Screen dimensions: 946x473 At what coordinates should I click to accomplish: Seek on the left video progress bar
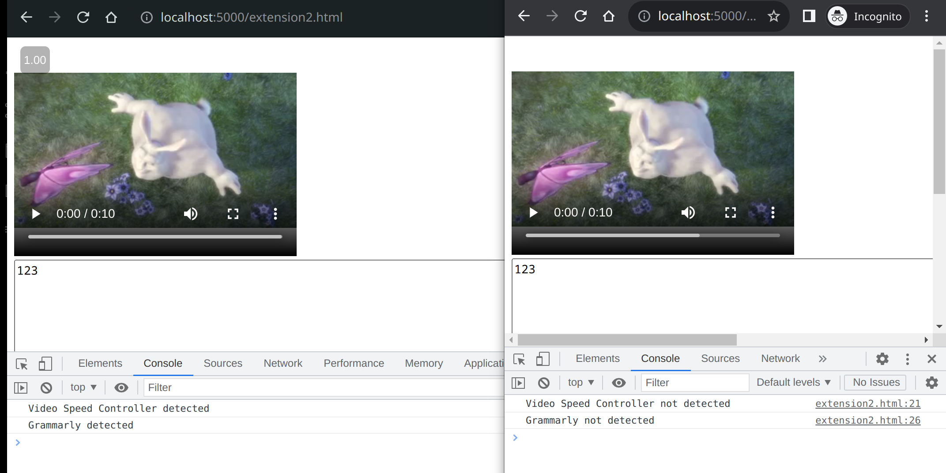[155, 237]
